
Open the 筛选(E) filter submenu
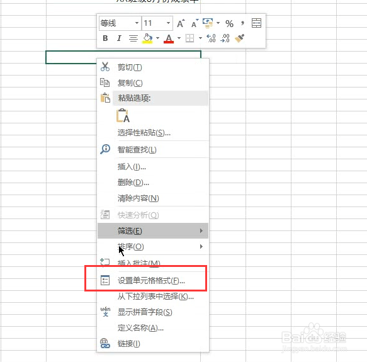pos(153,231)
